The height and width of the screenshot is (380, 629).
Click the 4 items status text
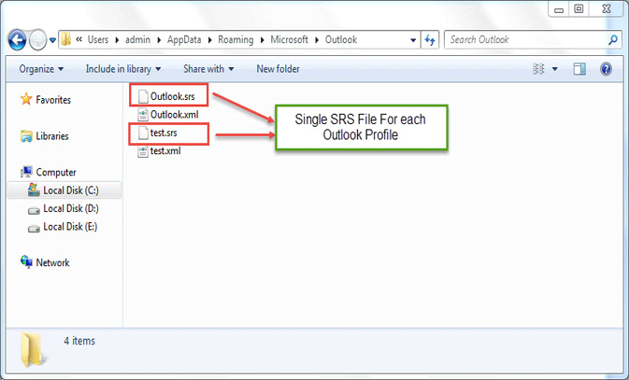(x=79, y=341)
